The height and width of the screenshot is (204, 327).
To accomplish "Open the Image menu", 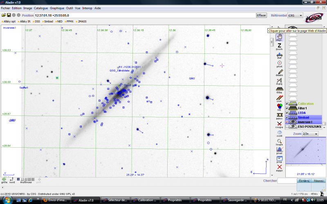I will [27, 8].
